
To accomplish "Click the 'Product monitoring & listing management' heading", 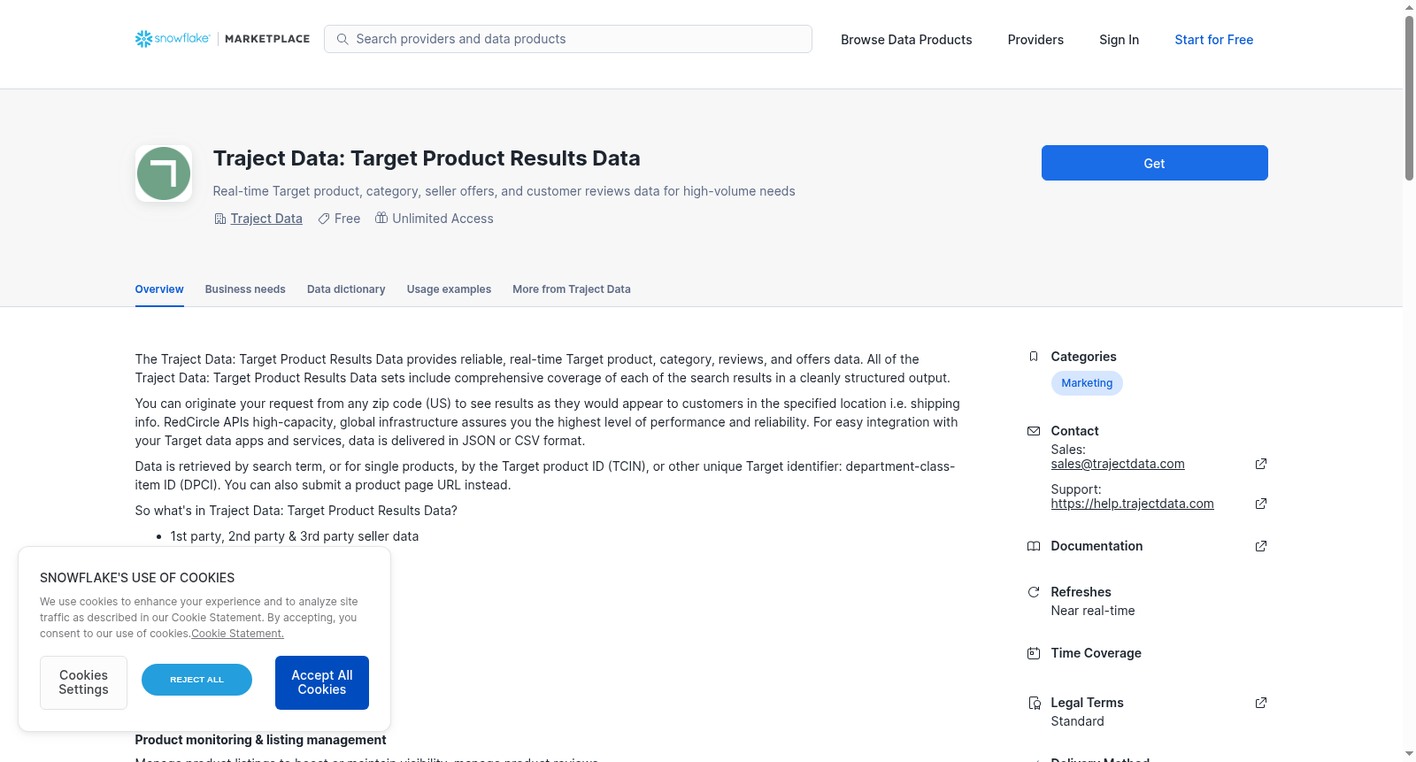I will 260,740.
